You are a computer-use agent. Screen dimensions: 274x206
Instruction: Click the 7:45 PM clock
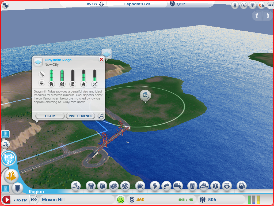pyautogui.click(x=20, y=200)
